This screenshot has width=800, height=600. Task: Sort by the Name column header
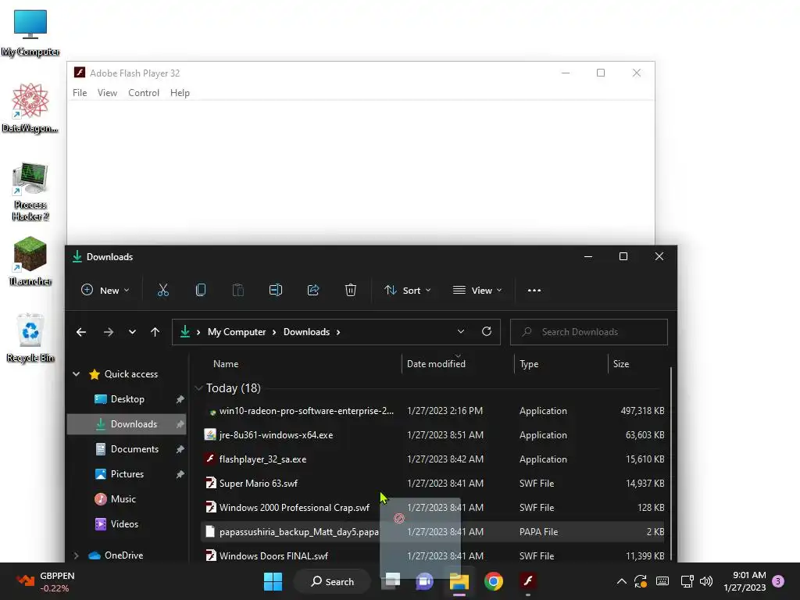click(226, 364)
